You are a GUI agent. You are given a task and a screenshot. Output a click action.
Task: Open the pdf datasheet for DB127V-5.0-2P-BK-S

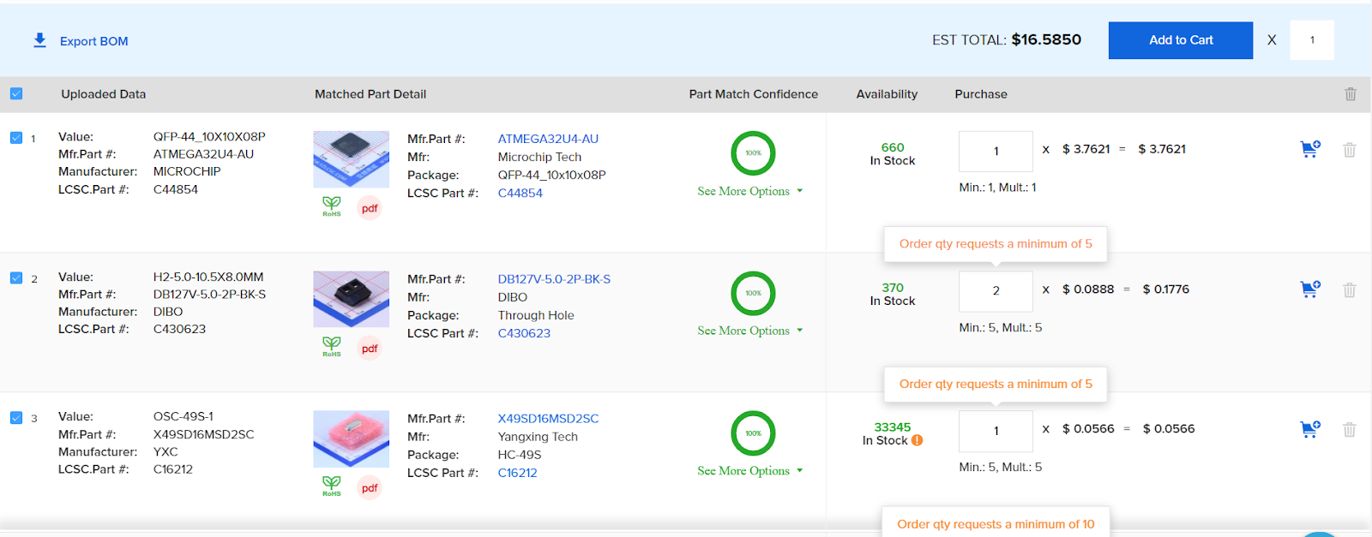pos(370,349)
